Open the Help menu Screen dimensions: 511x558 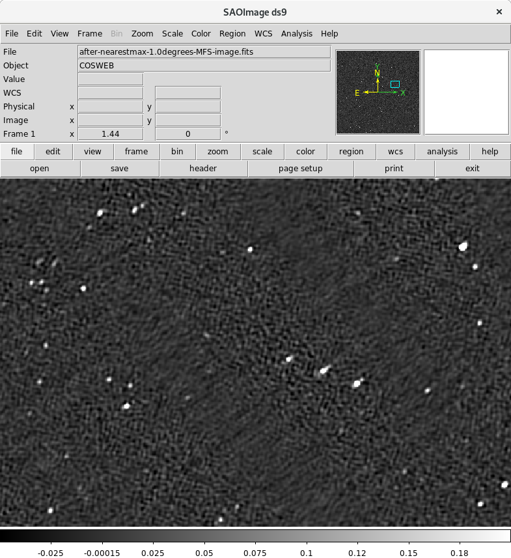pos(329,34)
